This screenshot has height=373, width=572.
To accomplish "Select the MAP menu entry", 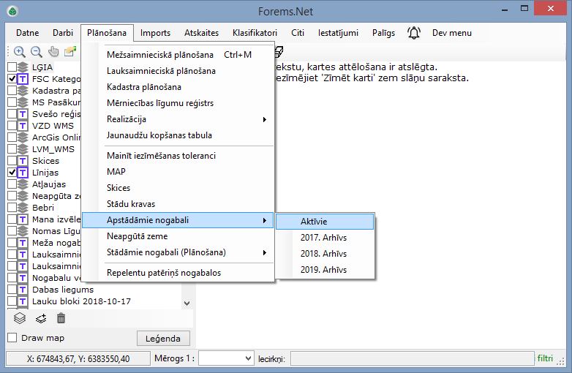I will 178,172.
